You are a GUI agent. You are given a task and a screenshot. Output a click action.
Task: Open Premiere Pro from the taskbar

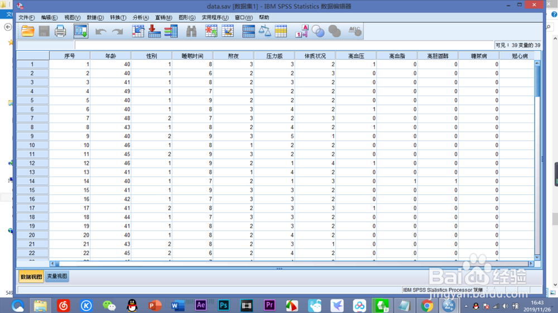(270, 306)
